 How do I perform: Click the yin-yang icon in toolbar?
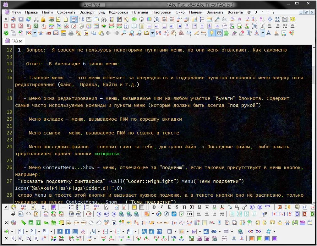(x=81, y=26)
